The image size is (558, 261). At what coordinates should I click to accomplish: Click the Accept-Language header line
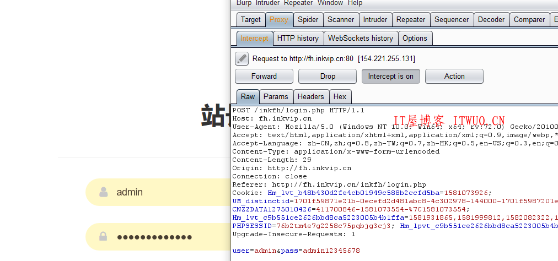[x=395, y=143]
